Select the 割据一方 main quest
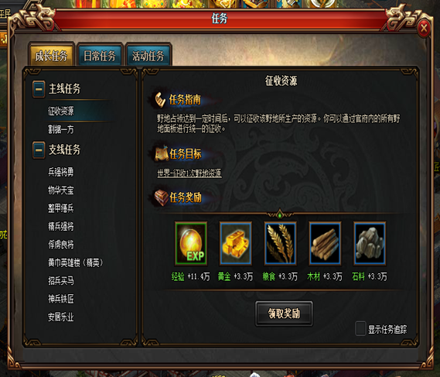Viewport: 440px width, 377px height. coord(60,129)
